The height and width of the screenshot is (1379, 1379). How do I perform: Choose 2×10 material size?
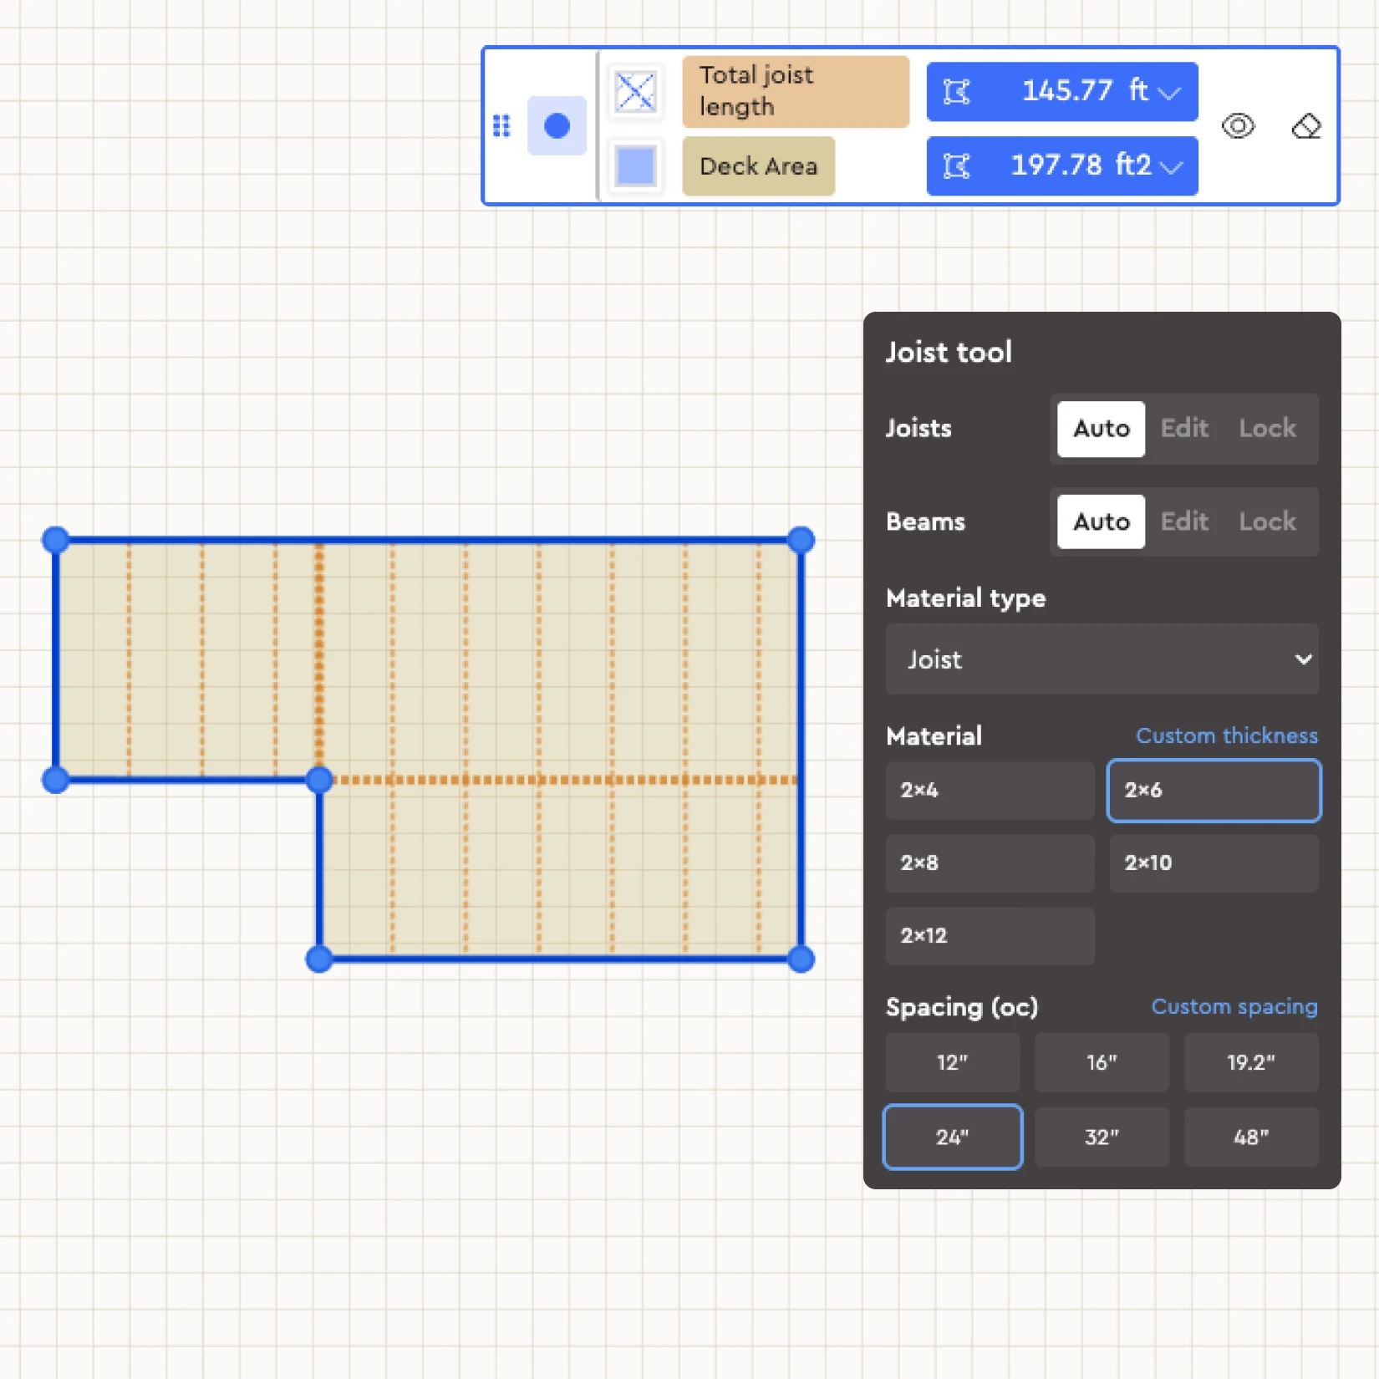click(x=1214, y=863)
